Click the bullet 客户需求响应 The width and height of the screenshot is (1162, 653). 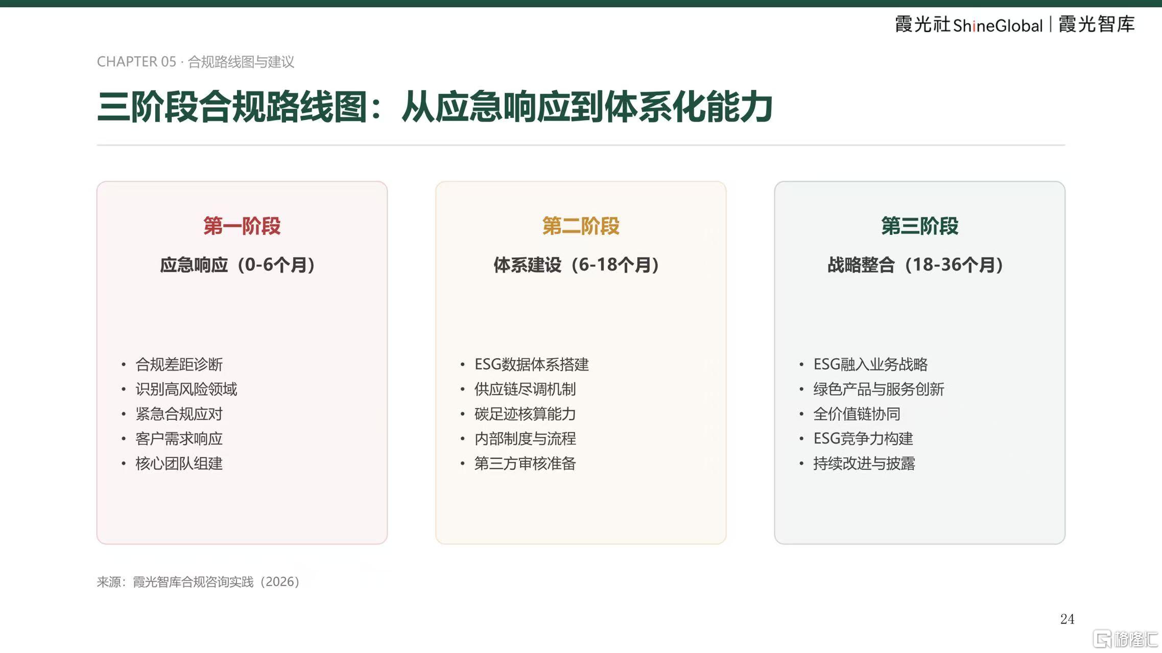pos(179,439)
